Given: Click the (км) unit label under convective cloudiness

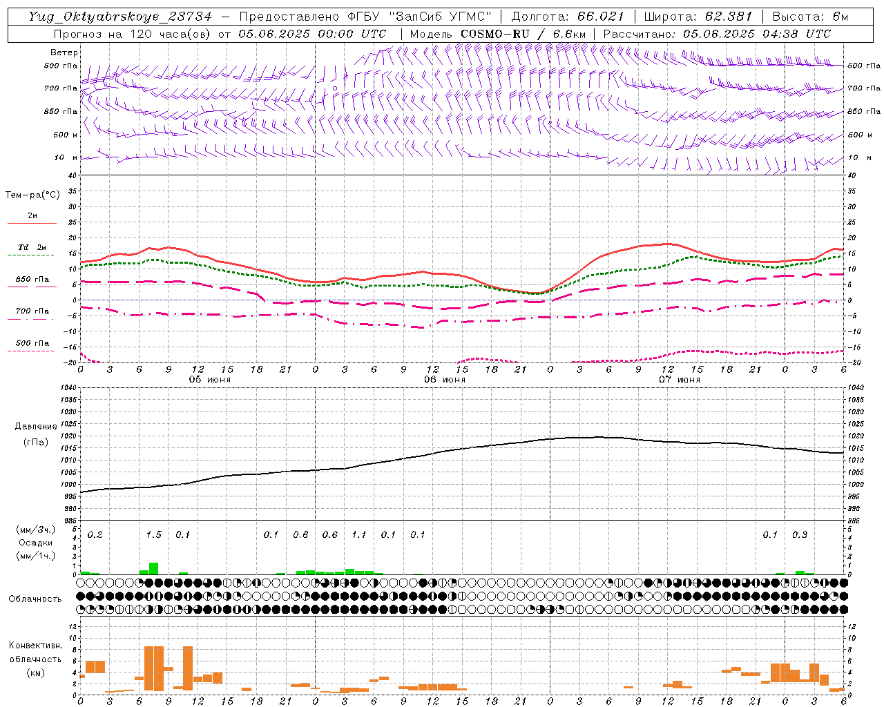Looking at the screenshot, I should (36, 672).
